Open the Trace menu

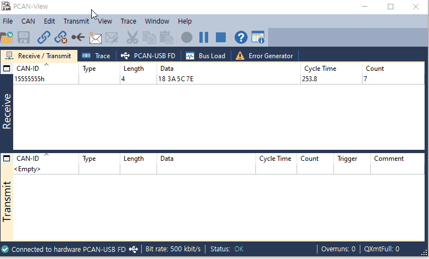pyautogui.click(x=129, y=21)
